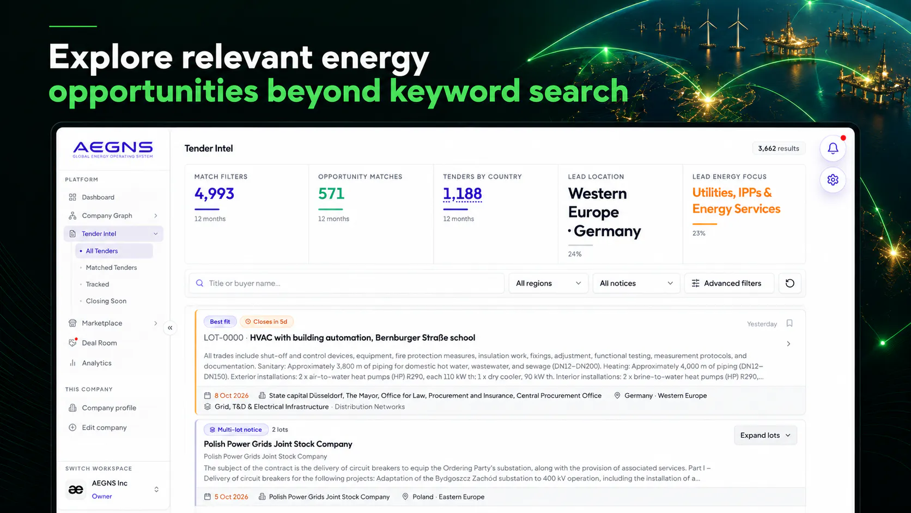Expand the Marketplace submenu chevron

[156, 323]
